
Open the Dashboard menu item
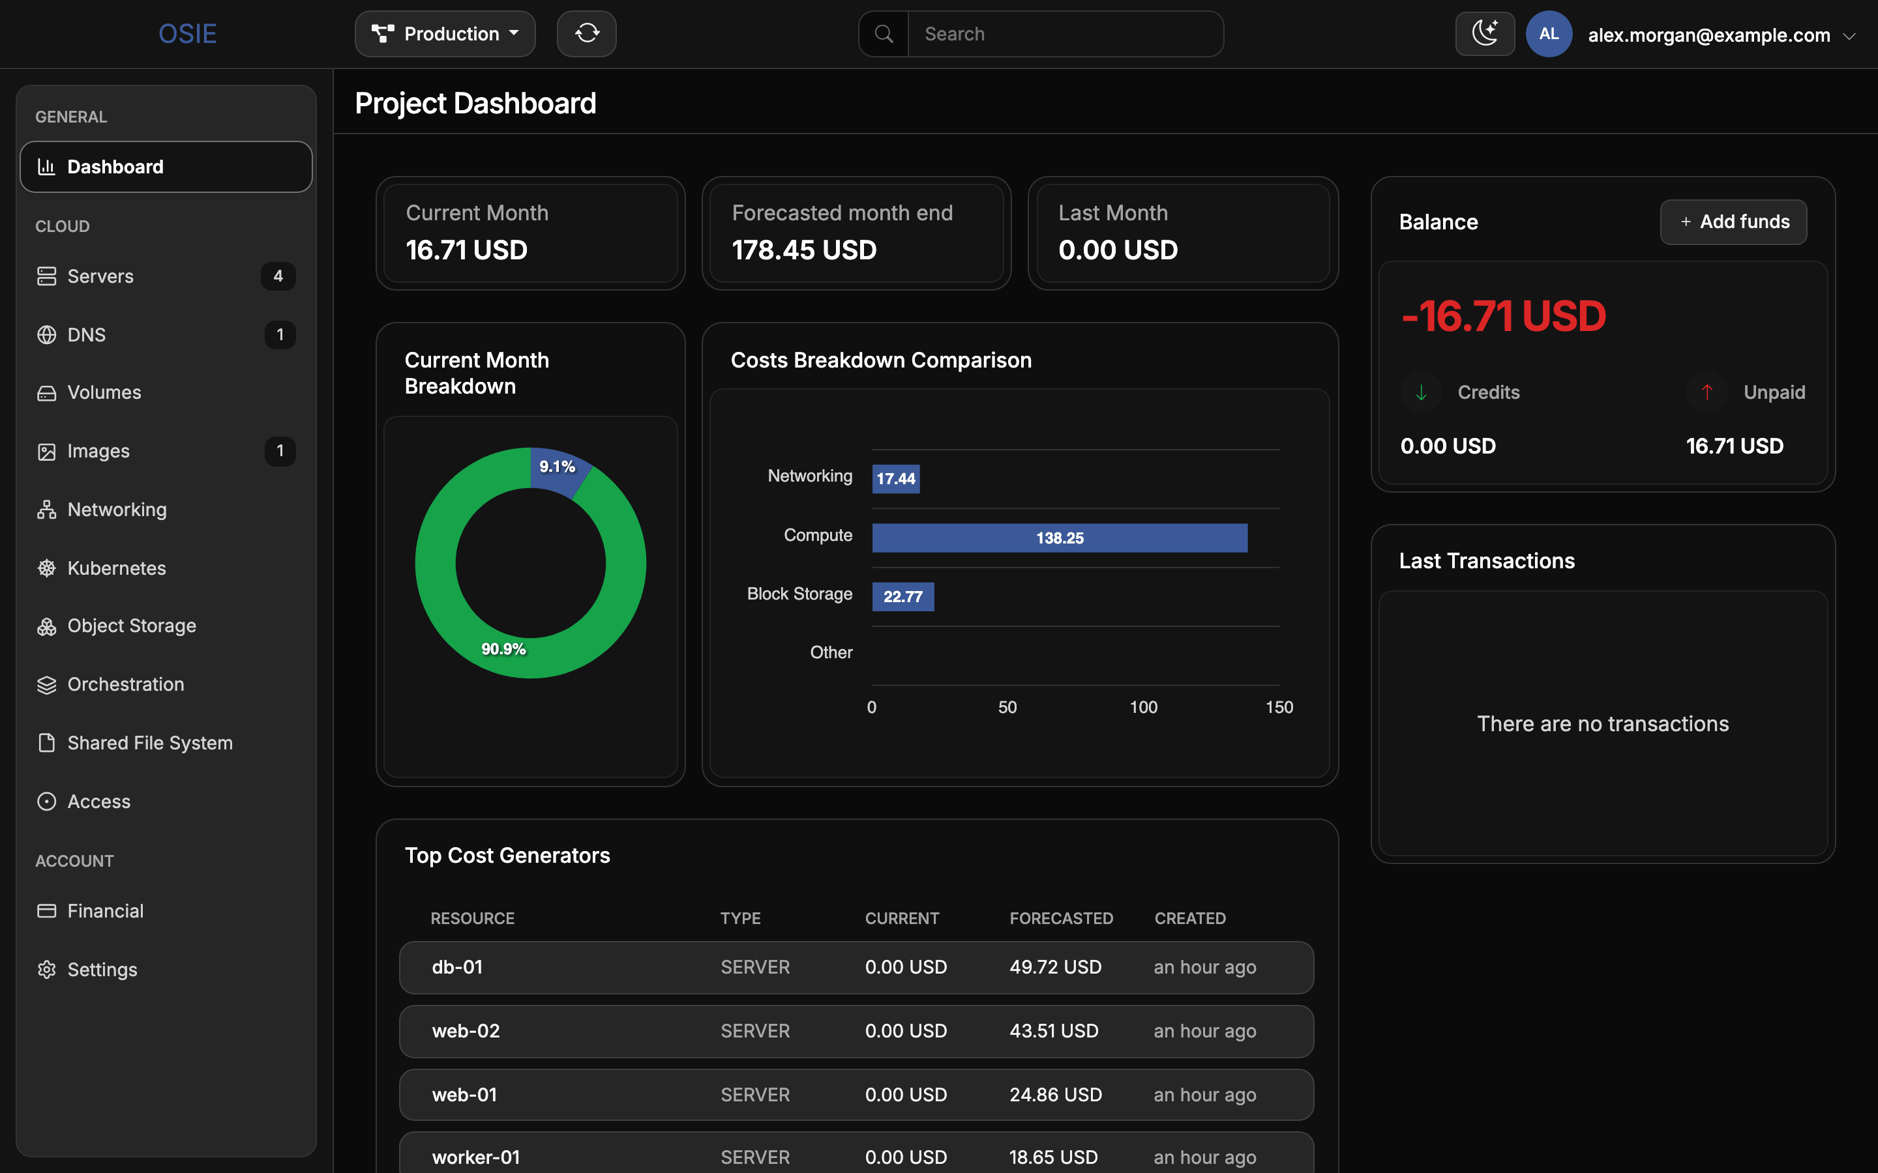166,167
